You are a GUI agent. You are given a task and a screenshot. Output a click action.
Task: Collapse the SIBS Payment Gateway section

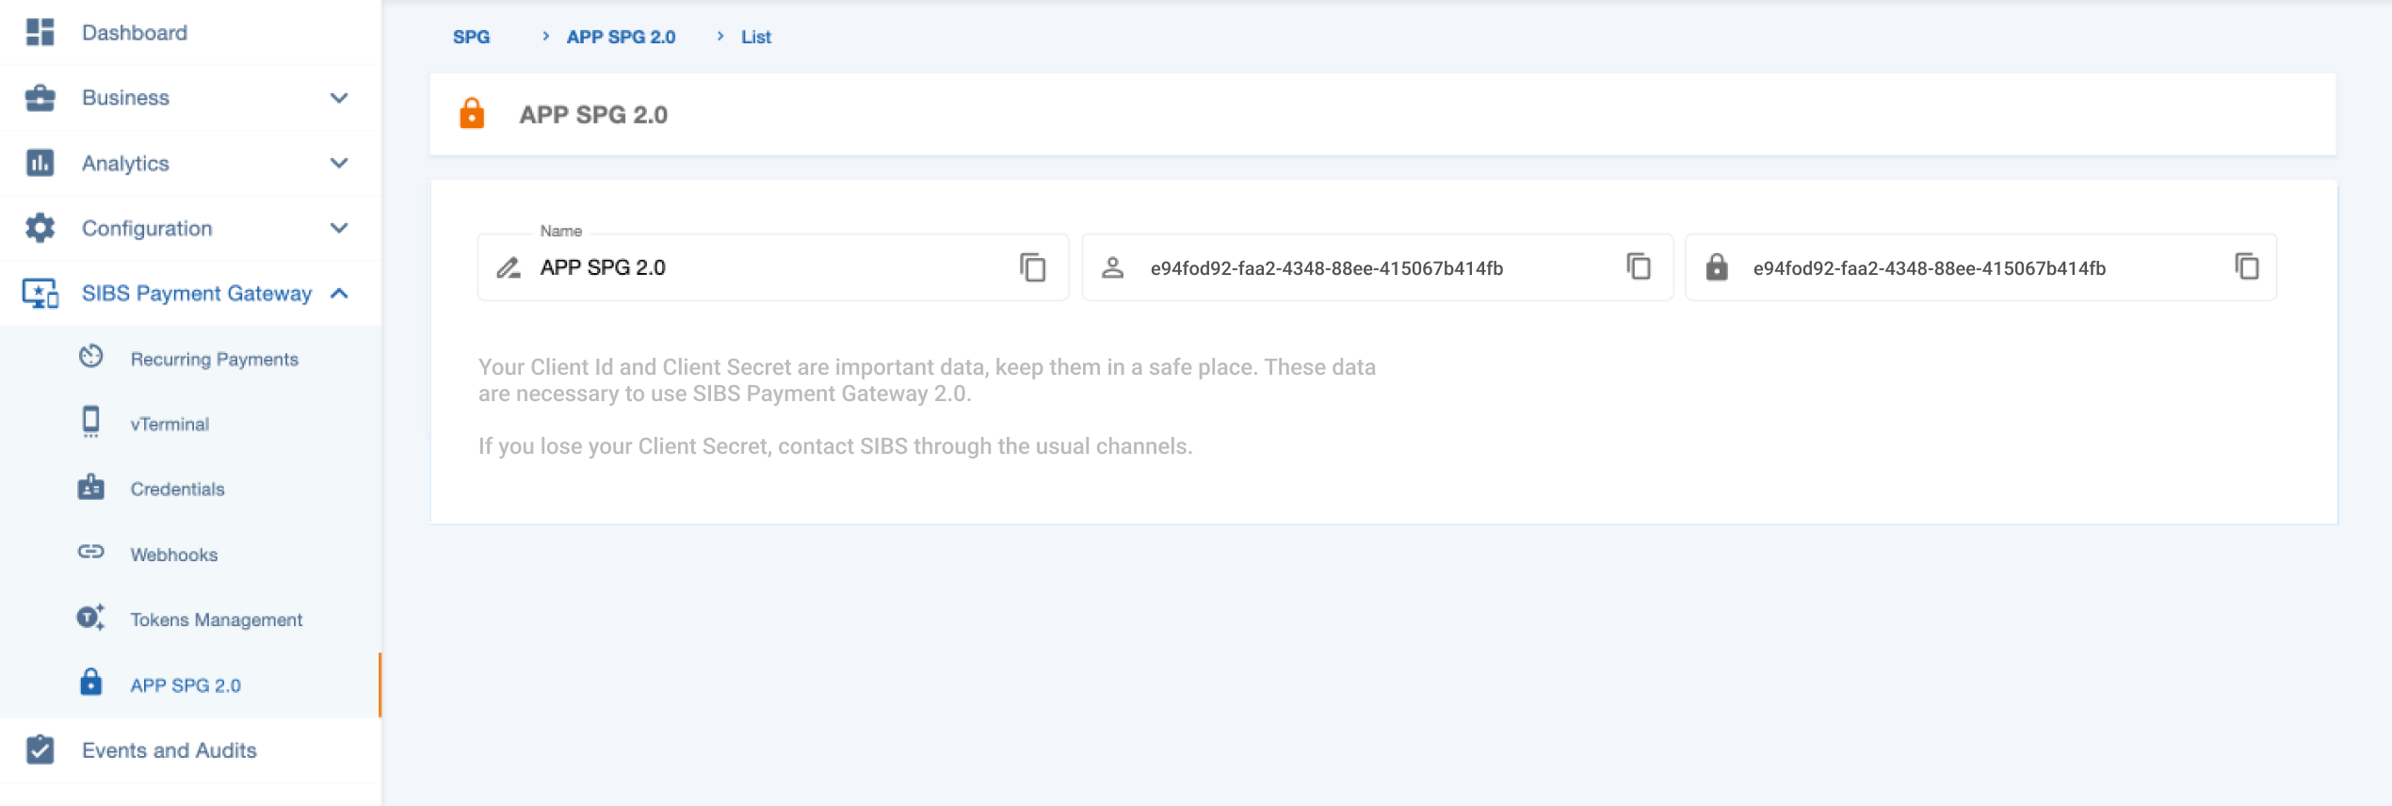point(339,294)
